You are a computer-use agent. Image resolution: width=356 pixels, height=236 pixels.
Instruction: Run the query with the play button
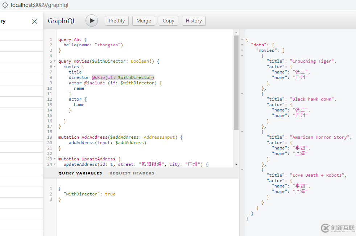92,21
